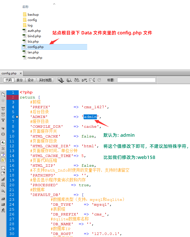Open the Multiscreen preview dropdown
190x237 pixels.
click(61, 80)
